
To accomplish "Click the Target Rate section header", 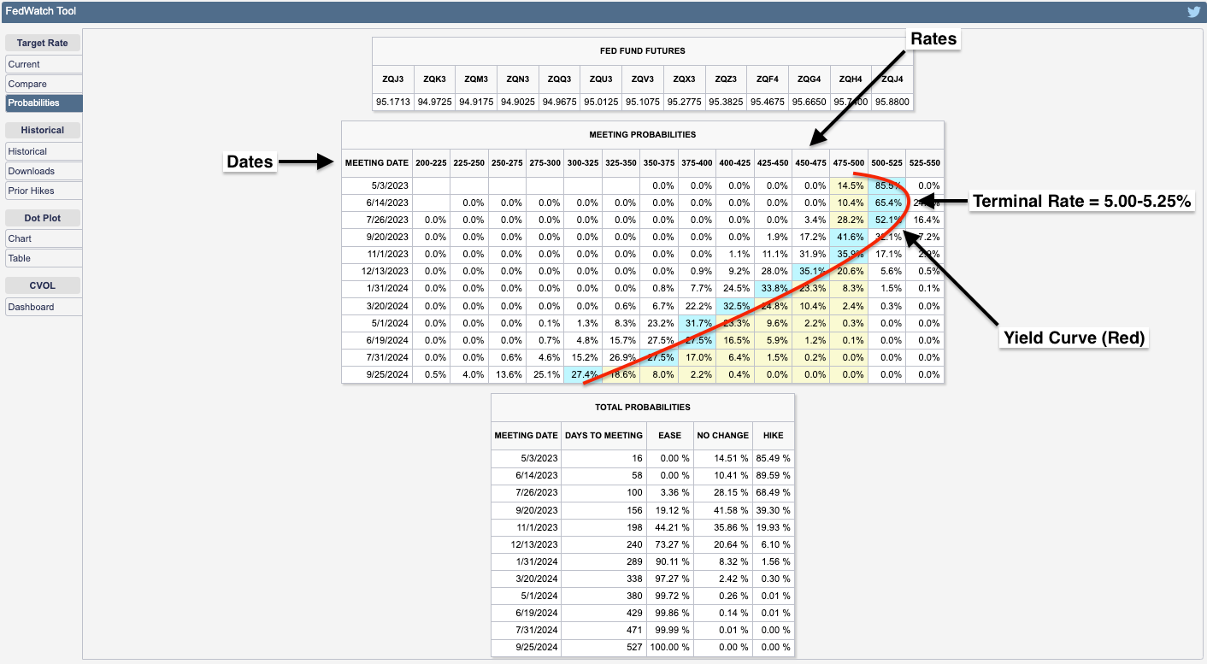I will (43, 43).
